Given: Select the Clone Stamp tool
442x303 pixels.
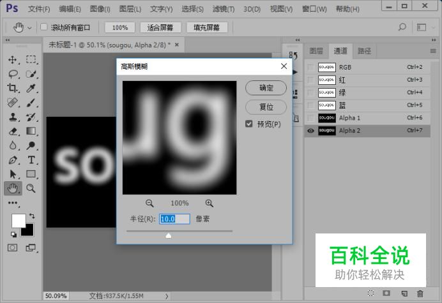Looking at the screenshot, I should click(x=12, y=117).
